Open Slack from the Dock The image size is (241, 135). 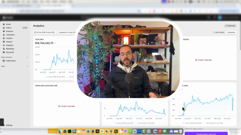102,131
